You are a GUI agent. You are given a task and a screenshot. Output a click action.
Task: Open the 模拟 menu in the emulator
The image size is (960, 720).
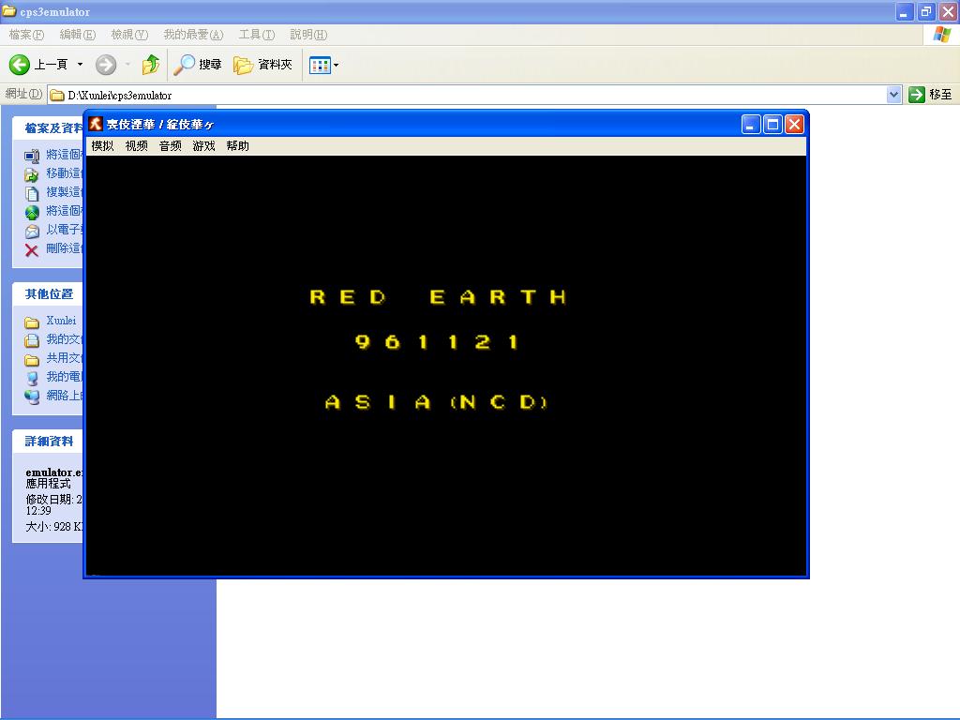102,146
